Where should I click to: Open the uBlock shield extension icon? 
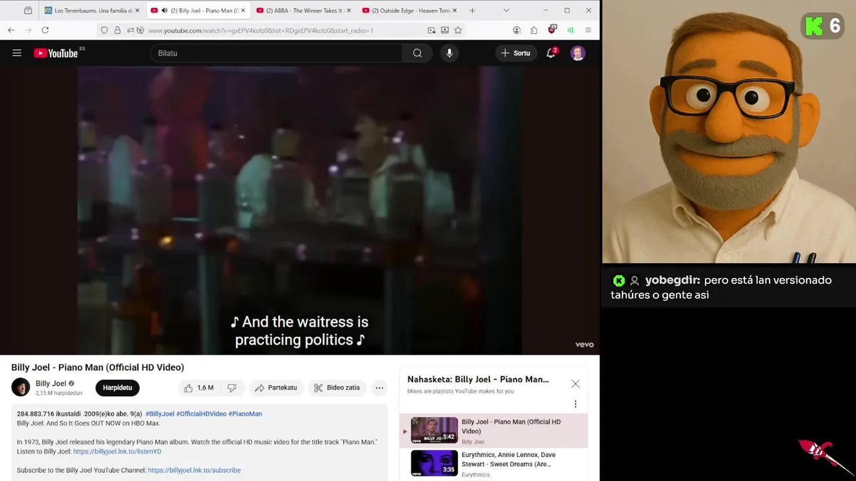tap(552, 29)
